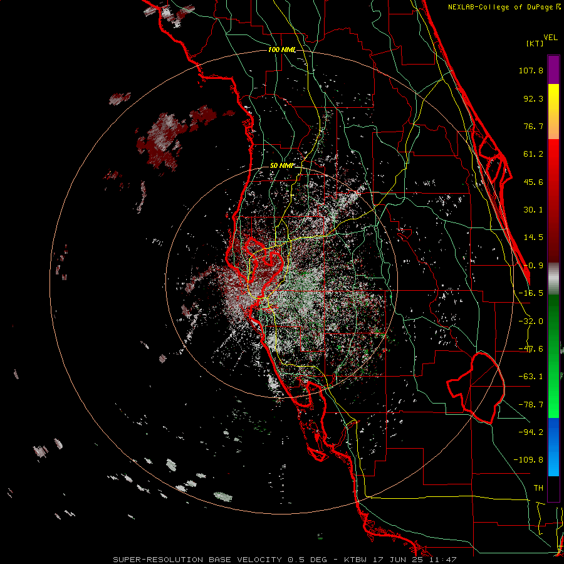Click the NEXLAB-College of DuPage credit text
This screenshot has width=564, height=564.
pyautogui.click(x=504, y=7)
